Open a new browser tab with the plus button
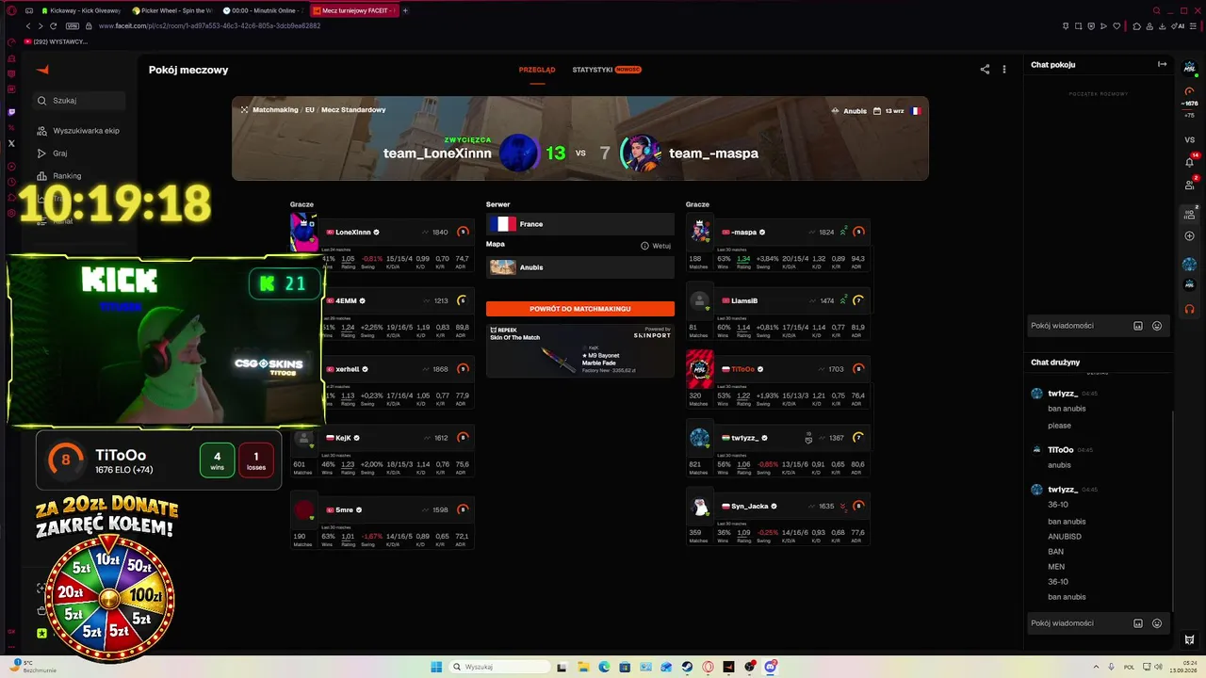Image resolution: width=1206 pixels, height=678 pixels. pyautogui.click(x=405, y=10)
